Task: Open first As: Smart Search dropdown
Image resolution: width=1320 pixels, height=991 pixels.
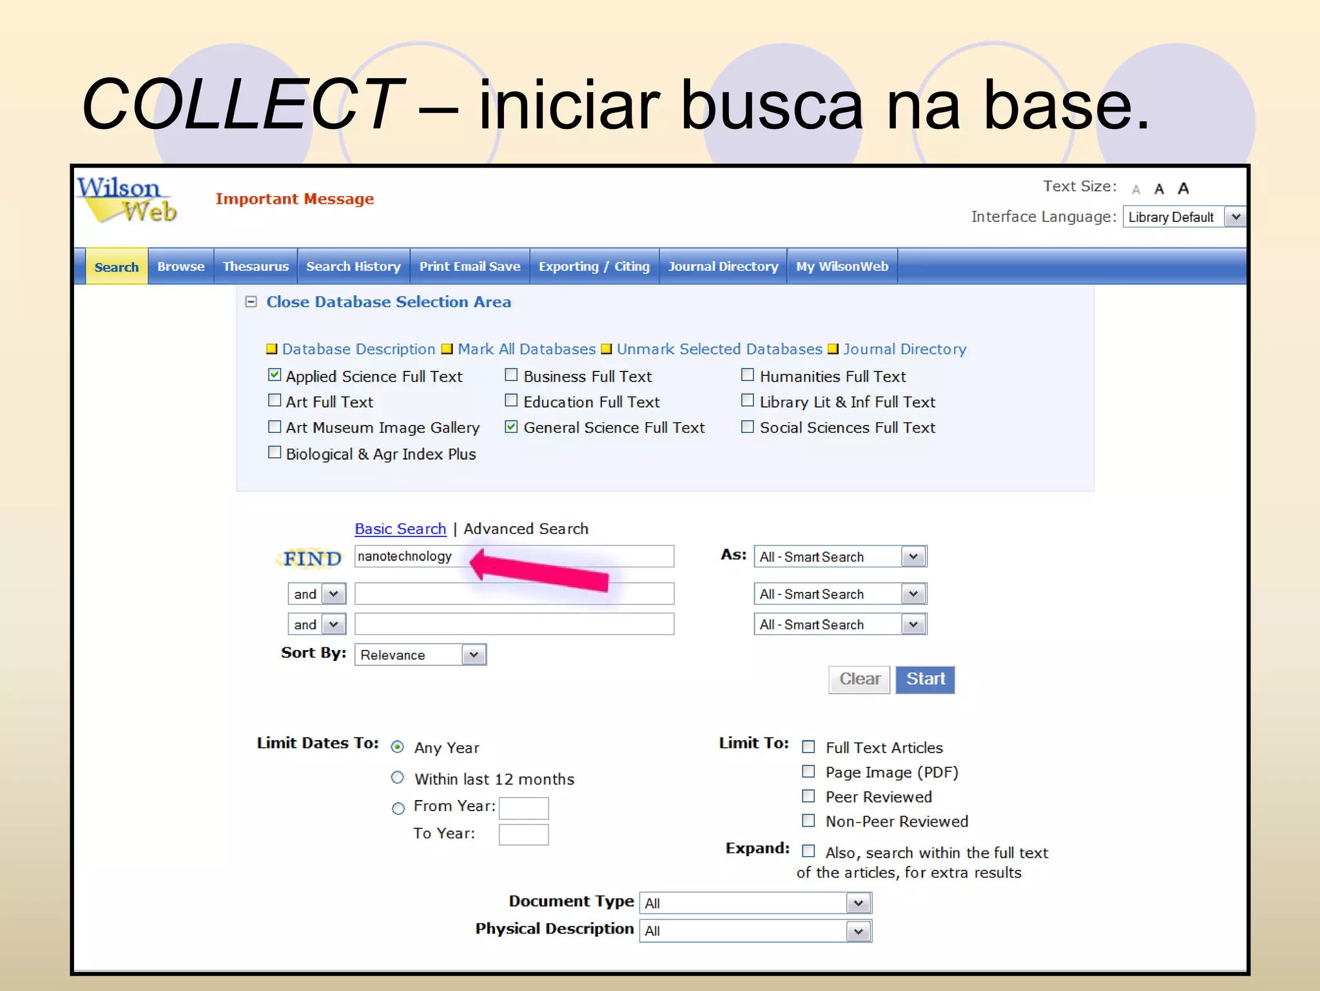Action: (x=840, y=556)
